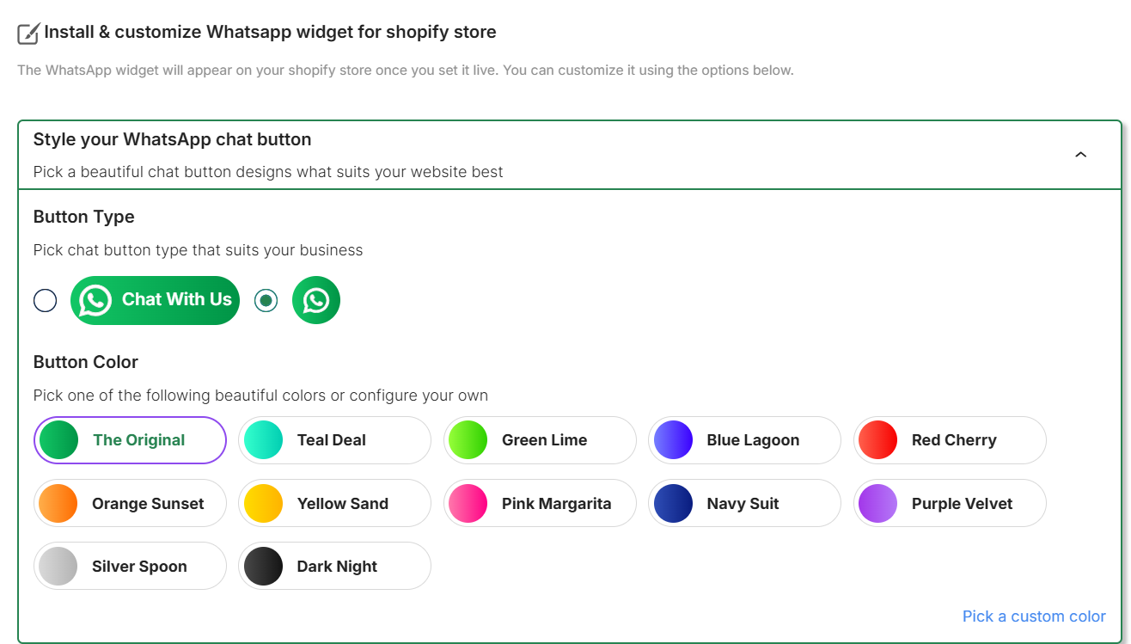This screenshot has height=644, width=1131.
Task: Select the 'Chat With Us' button type radio
Action: 45,301
